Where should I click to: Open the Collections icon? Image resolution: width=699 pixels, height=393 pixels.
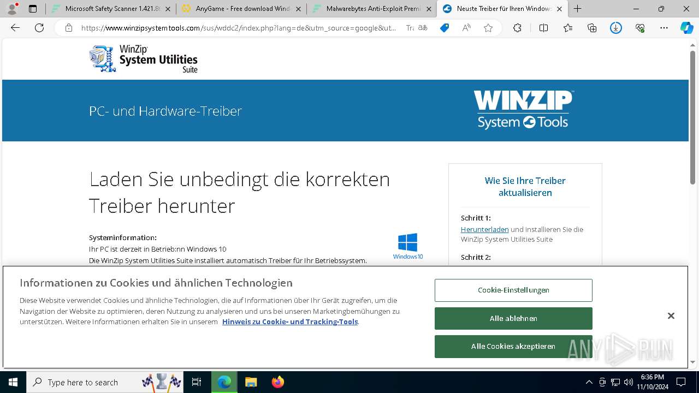(592, 28)
